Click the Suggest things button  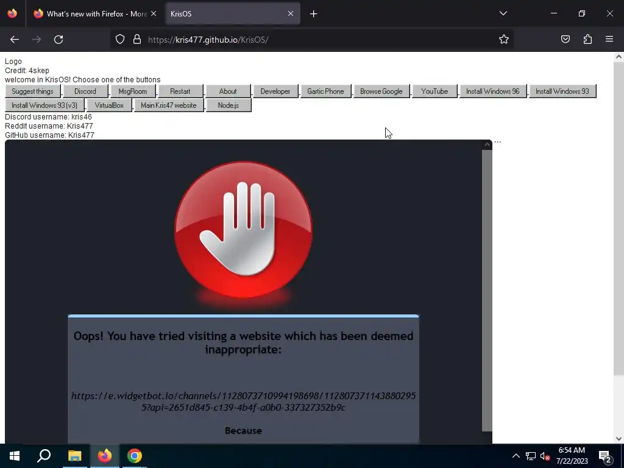click(x=33, y=91)
